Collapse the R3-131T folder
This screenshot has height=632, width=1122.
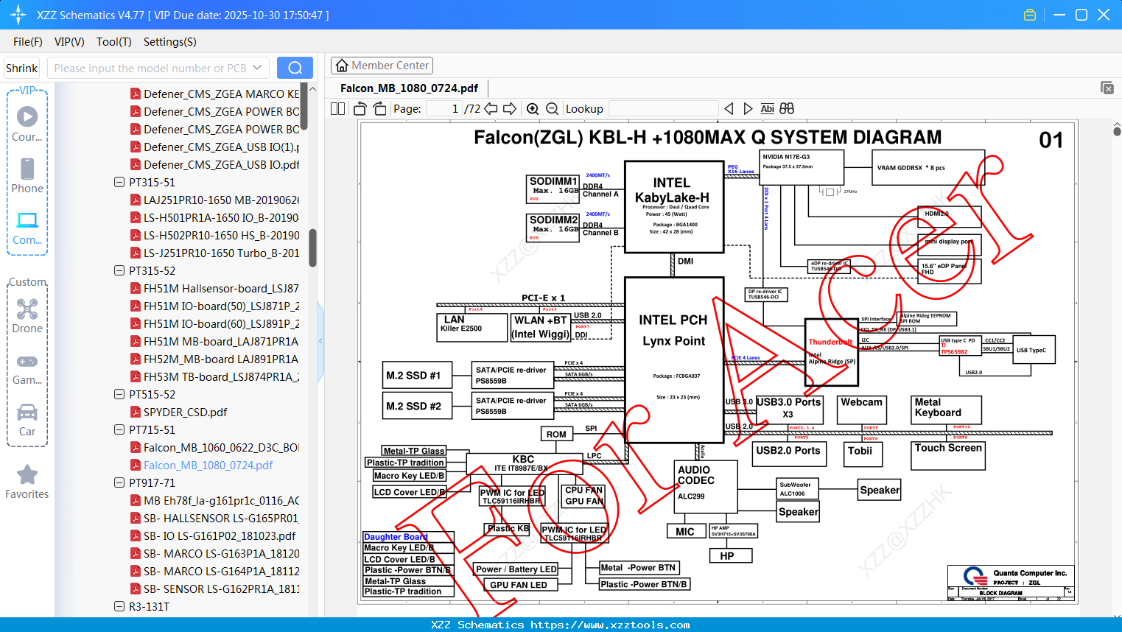tap(119, 606)
